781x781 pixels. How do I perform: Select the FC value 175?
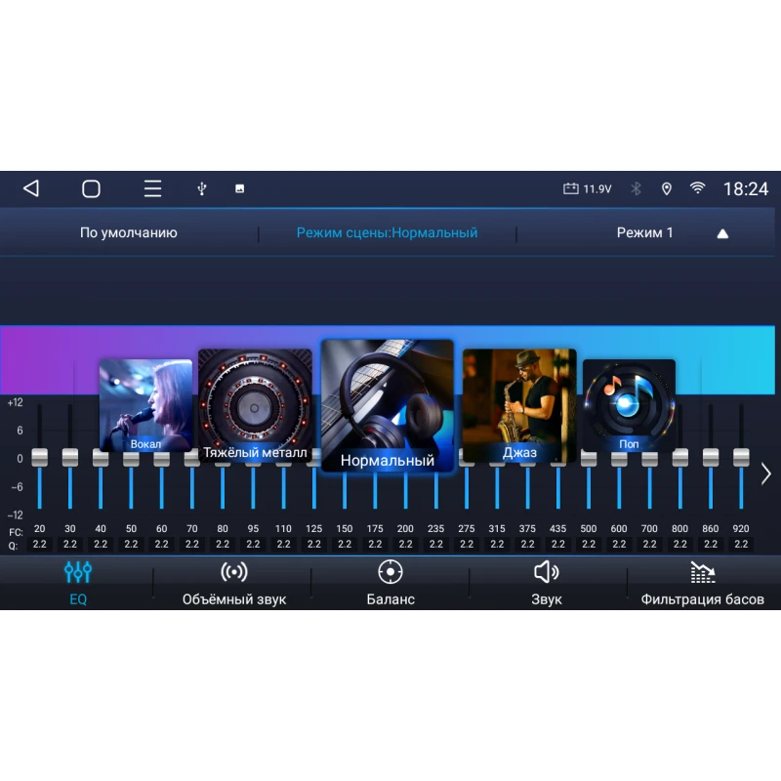click(x=375, y=528)
